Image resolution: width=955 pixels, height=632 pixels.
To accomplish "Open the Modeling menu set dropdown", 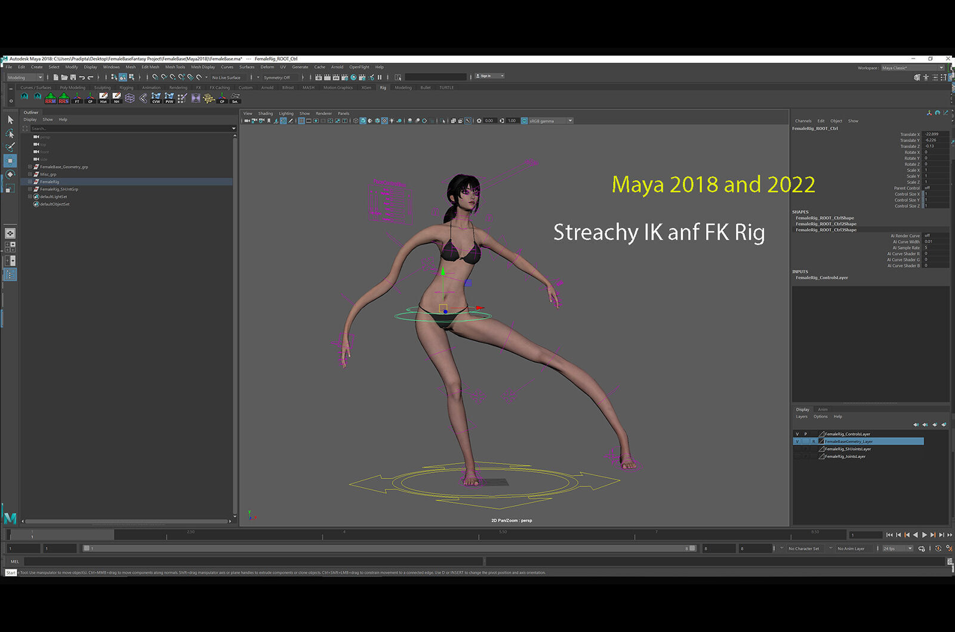I will (x=25, y=77).
